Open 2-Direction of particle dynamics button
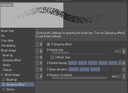The image size is (128, 93). coord(124,76)
